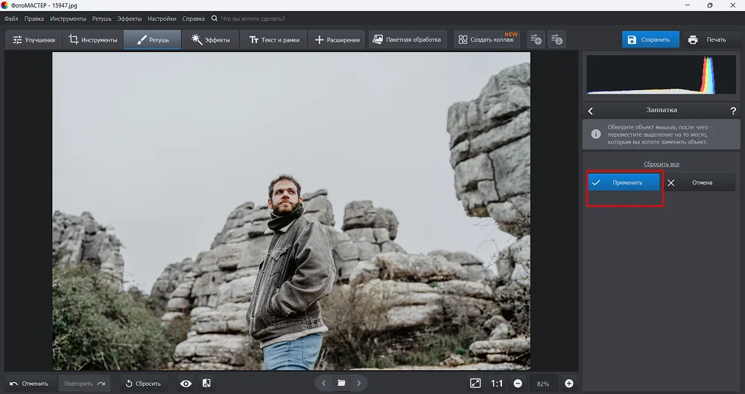Viewport: 745px width, 394px height.
Task: Go to the next photo arrow
Action: pyautogui.click(x=359, y=383)
